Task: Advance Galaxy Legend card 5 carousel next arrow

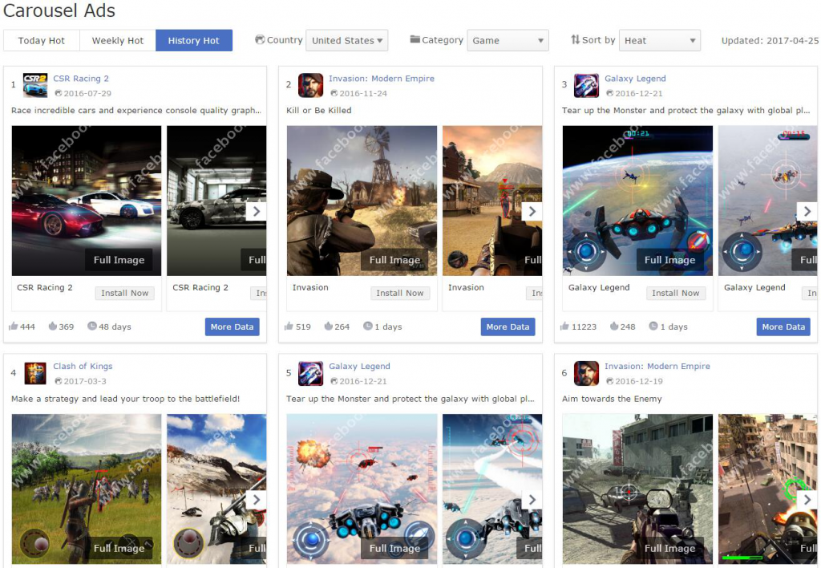Action: point(532,499)
